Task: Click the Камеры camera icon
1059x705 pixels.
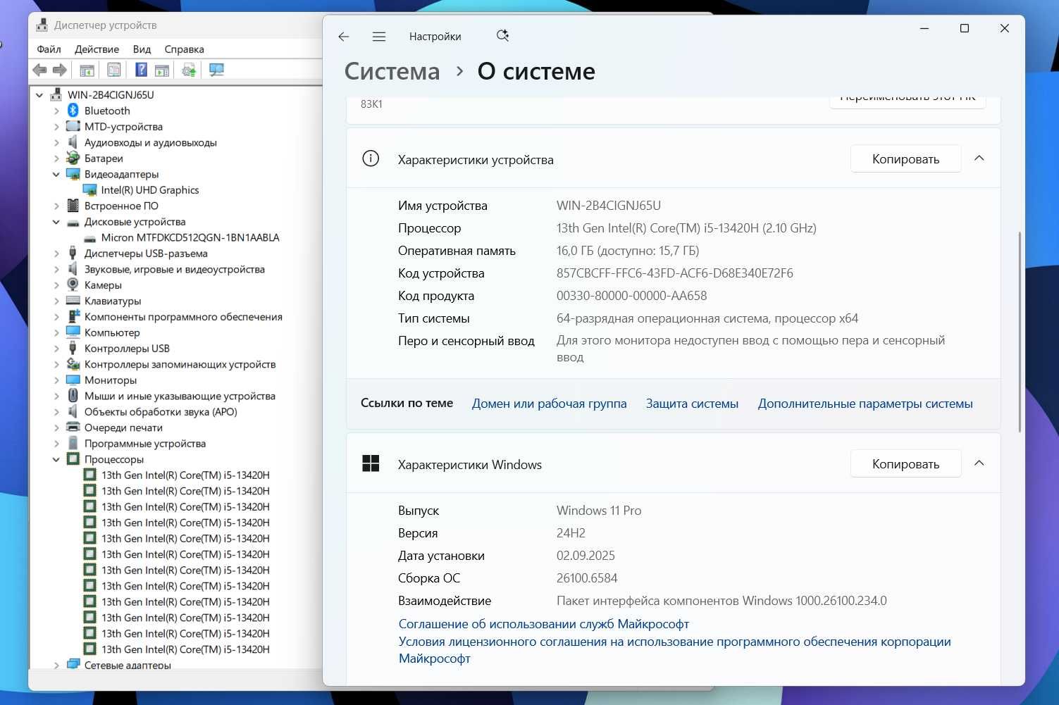Action: click(x=73, y=285)
